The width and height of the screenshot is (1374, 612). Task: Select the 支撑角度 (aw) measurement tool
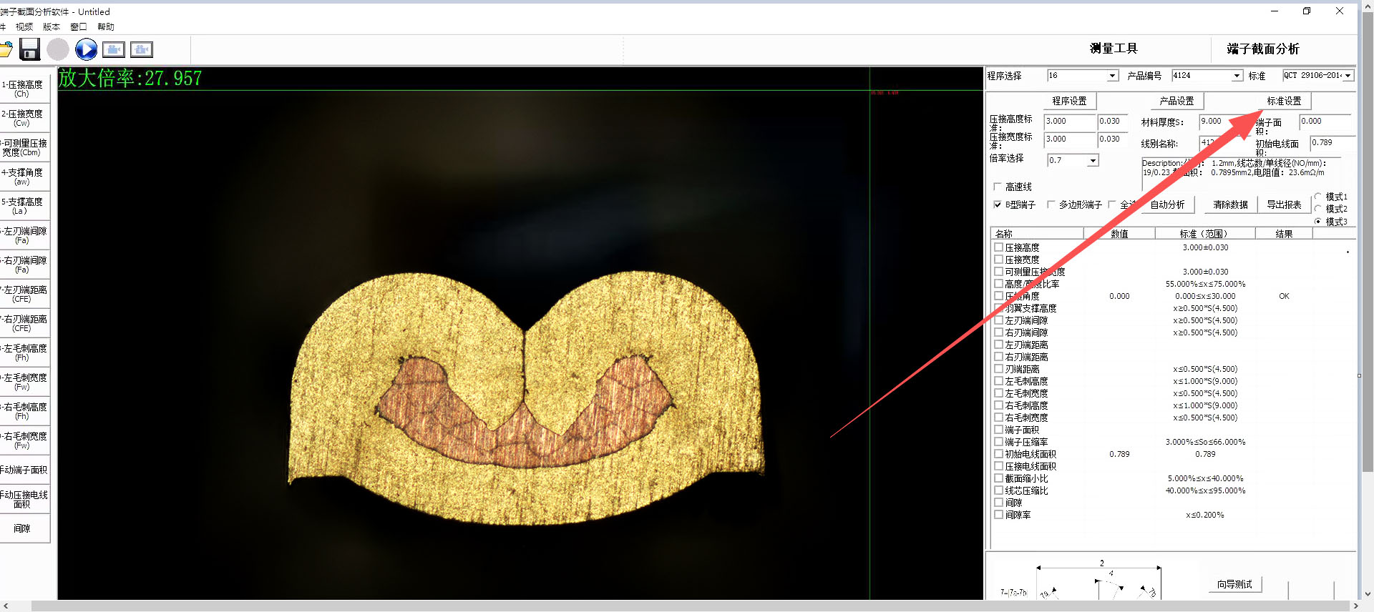tap(23, 177)
